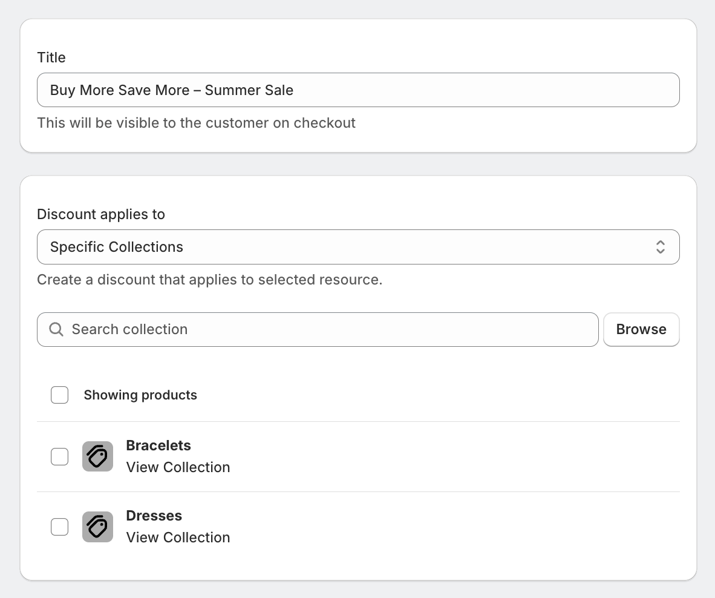715x598 pixels.
Task: Click the Showing products header label
Action: pos(140,395)
